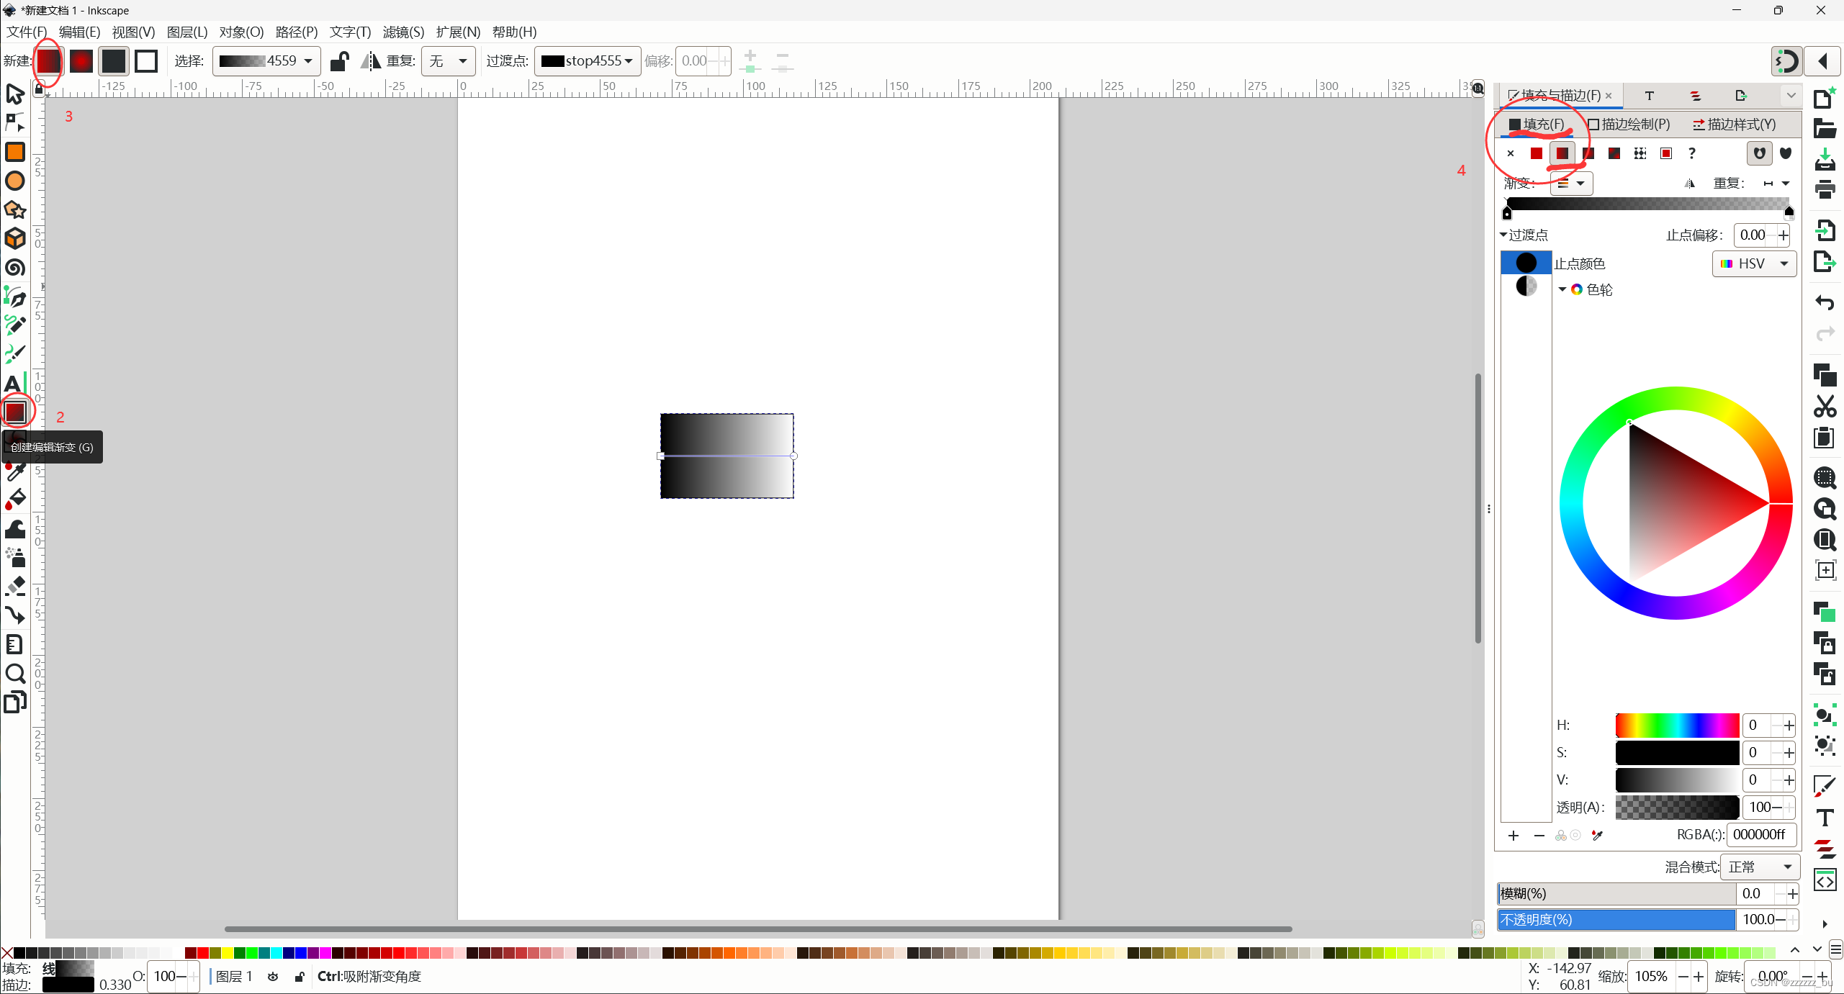Open the 滤镜(S) menu

coord(403,32)
